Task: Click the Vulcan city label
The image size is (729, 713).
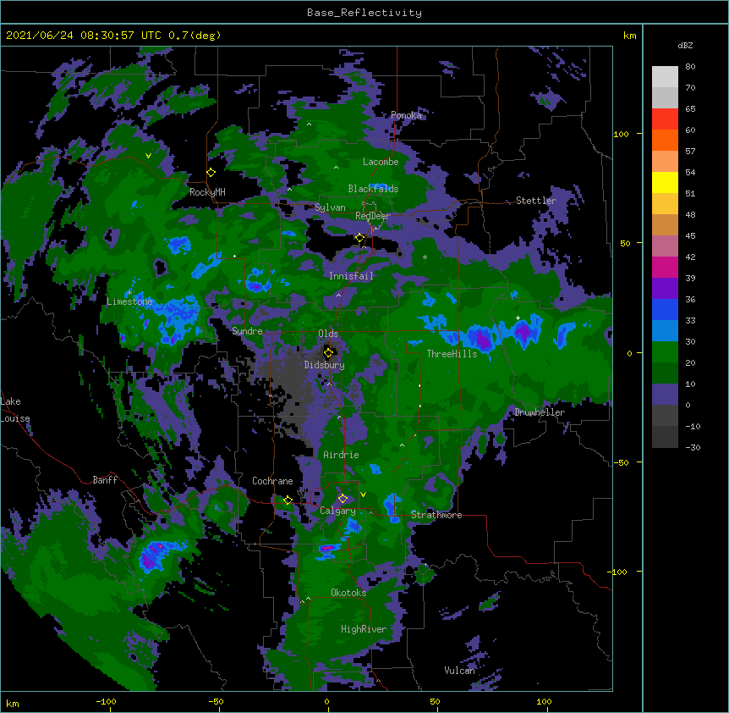Action: [x=459, y=671]
